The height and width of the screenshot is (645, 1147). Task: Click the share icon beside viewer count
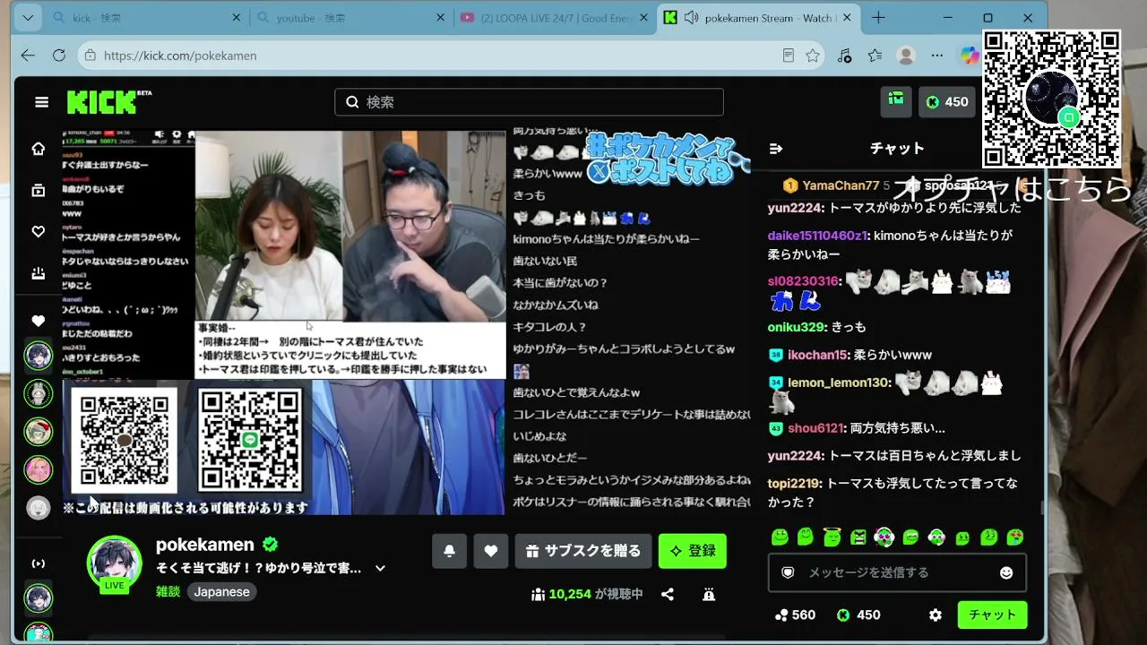click(x=668, y=594)
